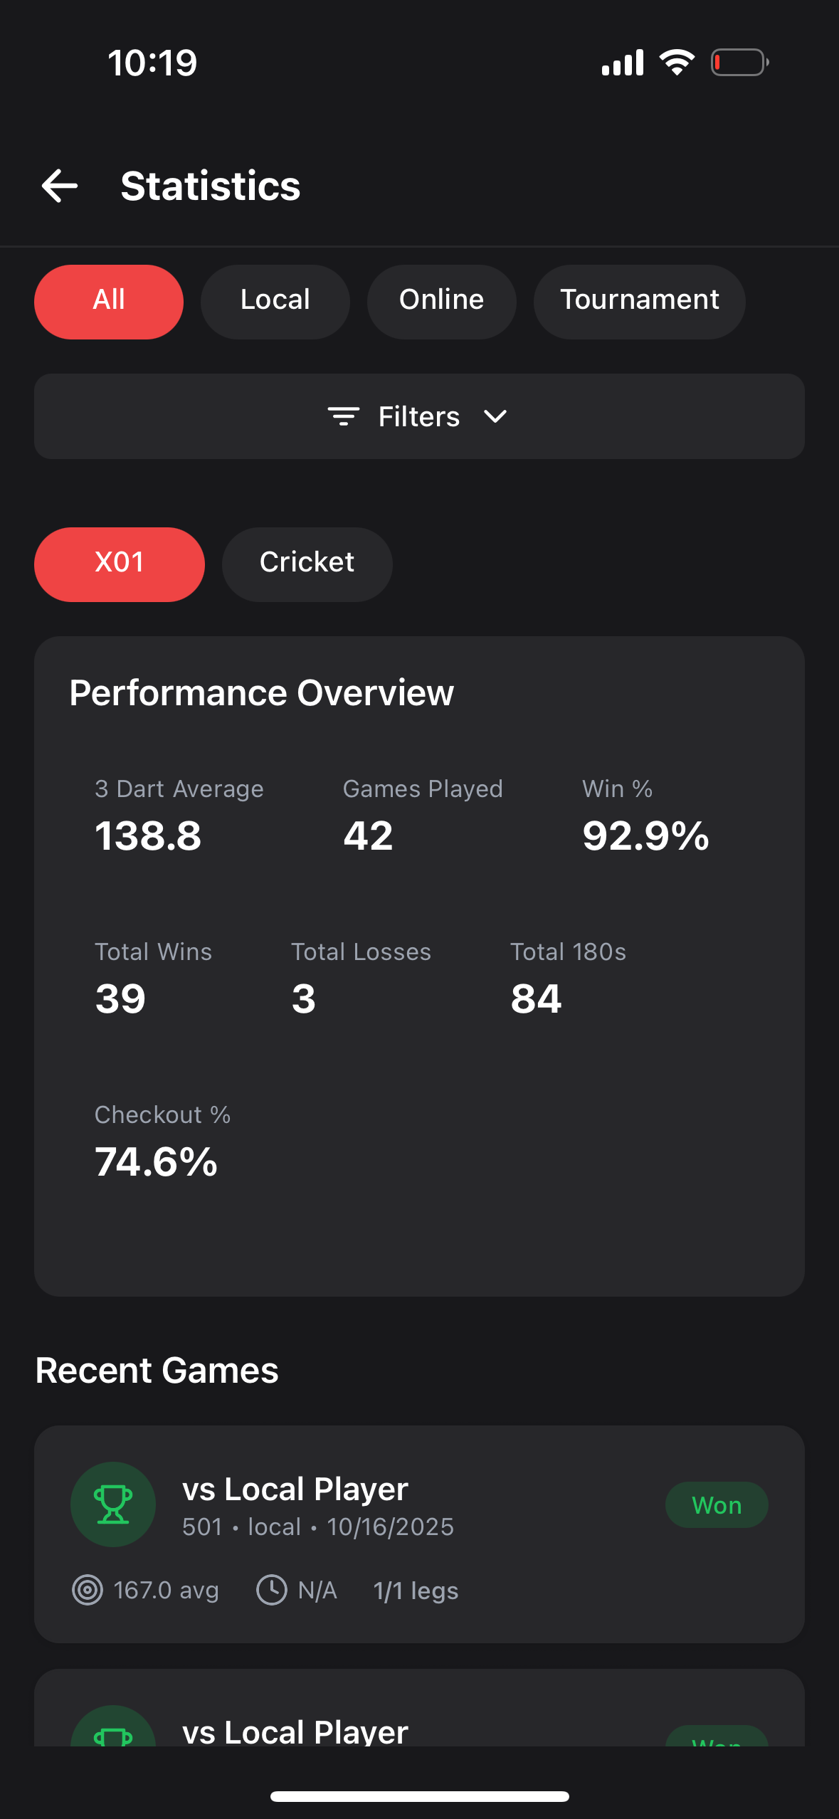Tap the battery indicator icon

pyautogui.click(x=739, y=63)
